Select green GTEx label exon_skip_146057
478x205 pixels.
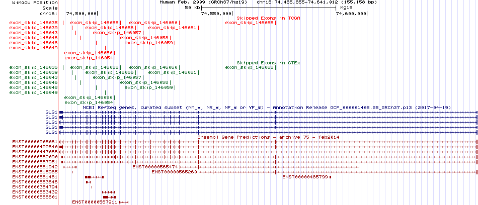pyautogui.click(x=117, y=77)
